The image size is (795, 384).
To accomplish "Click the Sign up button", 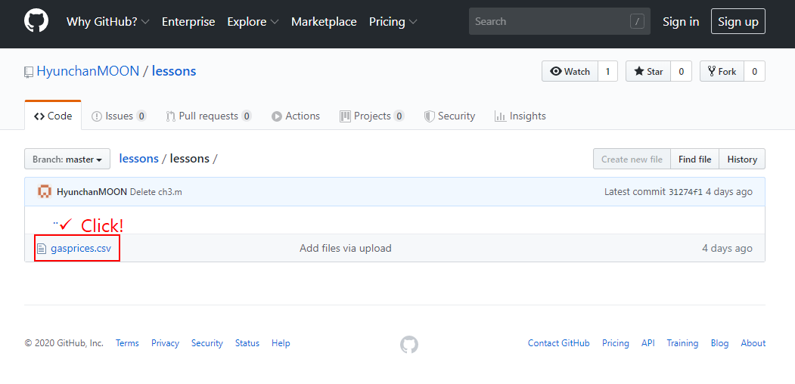I will [738, 21].
